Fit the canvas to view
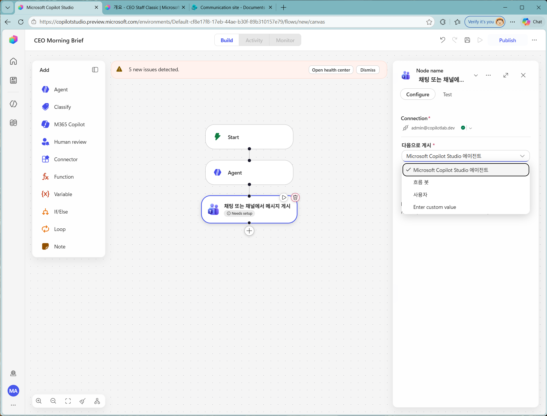 coord(68,401)
